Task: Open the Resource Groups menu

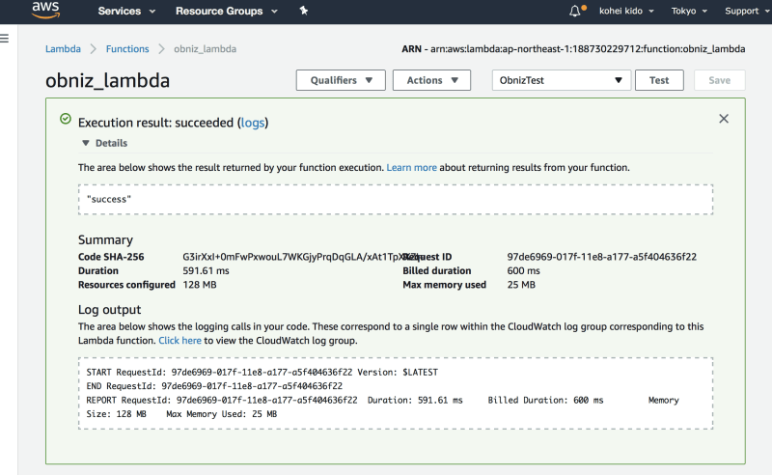Action: 227,12
